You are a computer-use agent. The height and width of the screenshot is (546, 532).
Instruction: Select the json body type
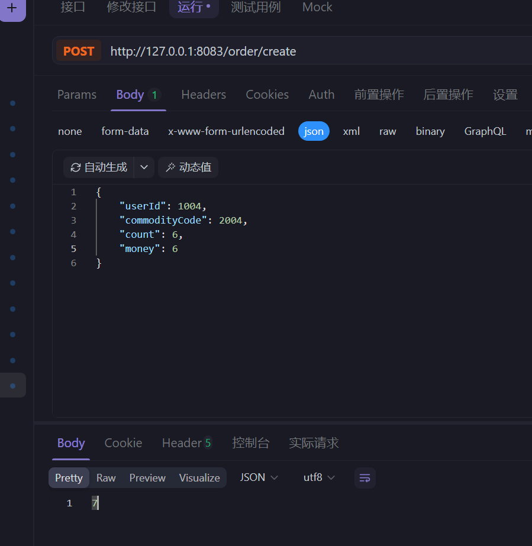coord(314,131)
